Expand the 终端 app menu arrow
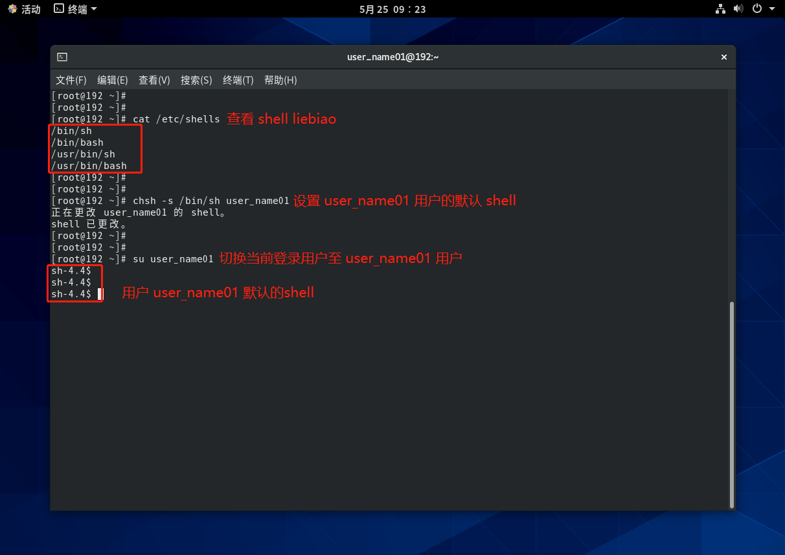This screenshot has width=785, height=555. pyautogui.click(x=94, y=9)
